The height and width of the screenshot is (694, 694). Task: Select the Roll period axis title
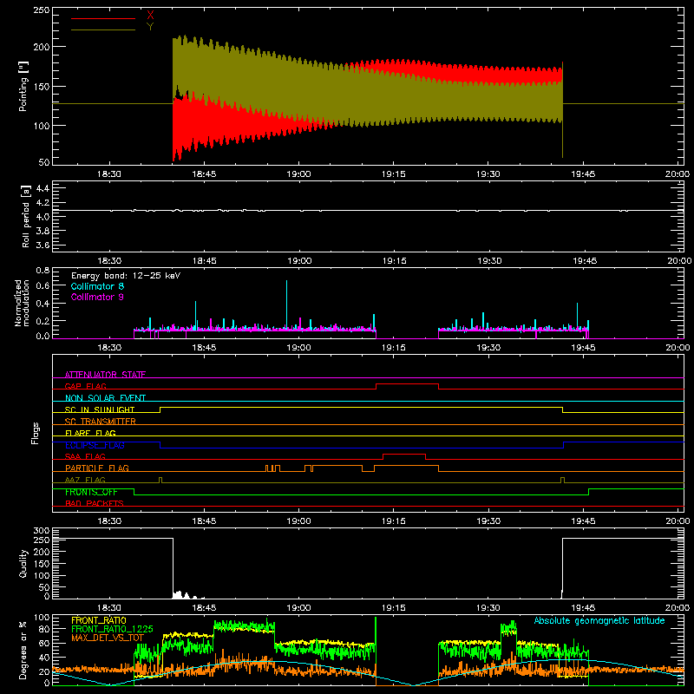25,216
